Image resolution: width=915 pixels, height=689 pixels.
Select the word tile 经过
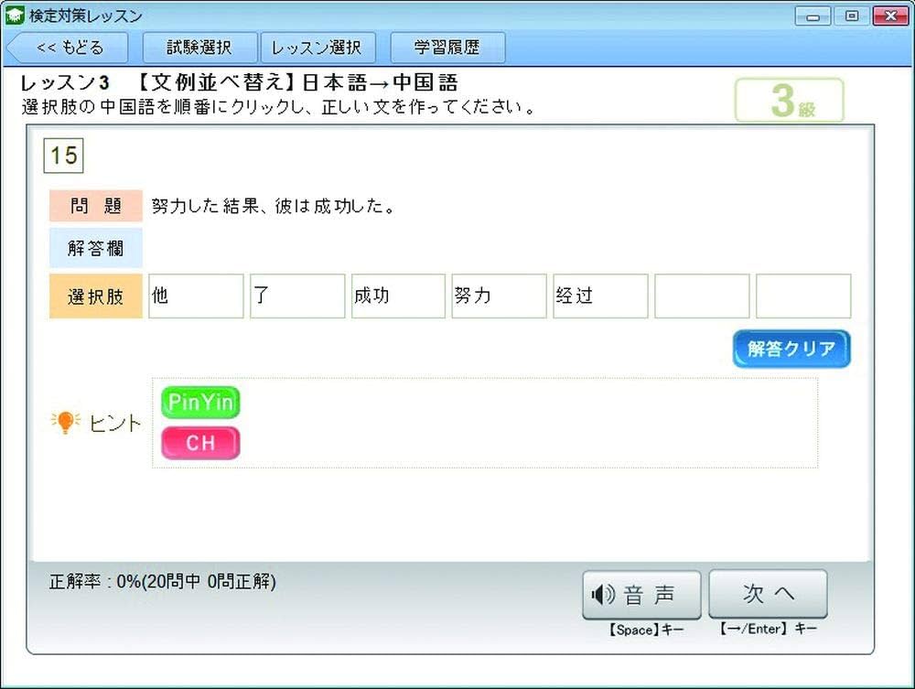[600, 296]
